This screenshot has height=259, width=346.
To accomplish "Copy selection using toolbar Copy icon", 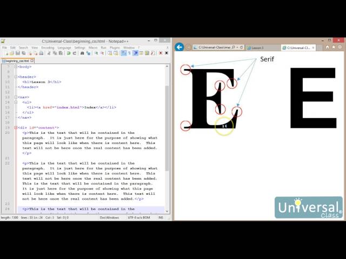I will (x=55, y=53).
